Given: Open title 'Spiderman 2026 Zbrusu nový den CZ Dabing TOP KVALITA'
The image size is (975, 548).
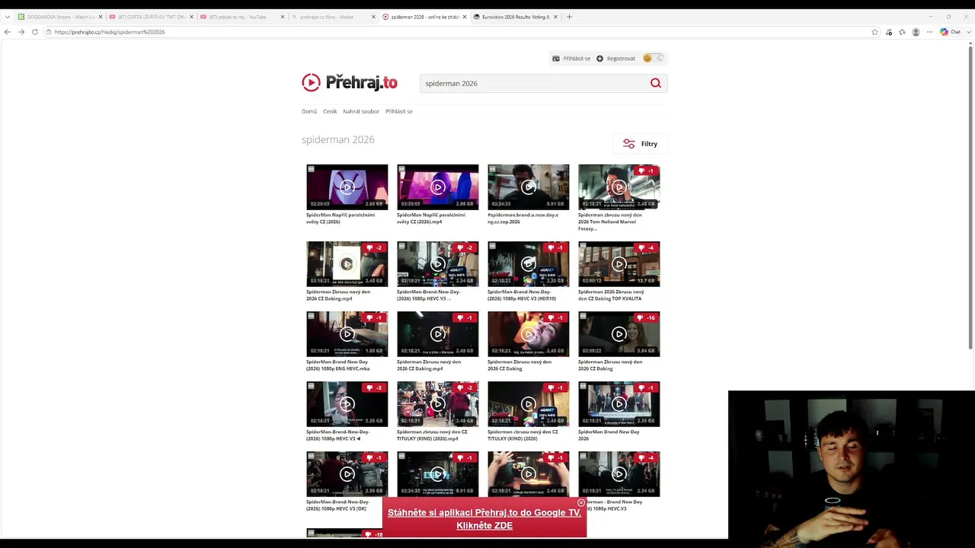Looking at the screenshot, I should 611,295.
